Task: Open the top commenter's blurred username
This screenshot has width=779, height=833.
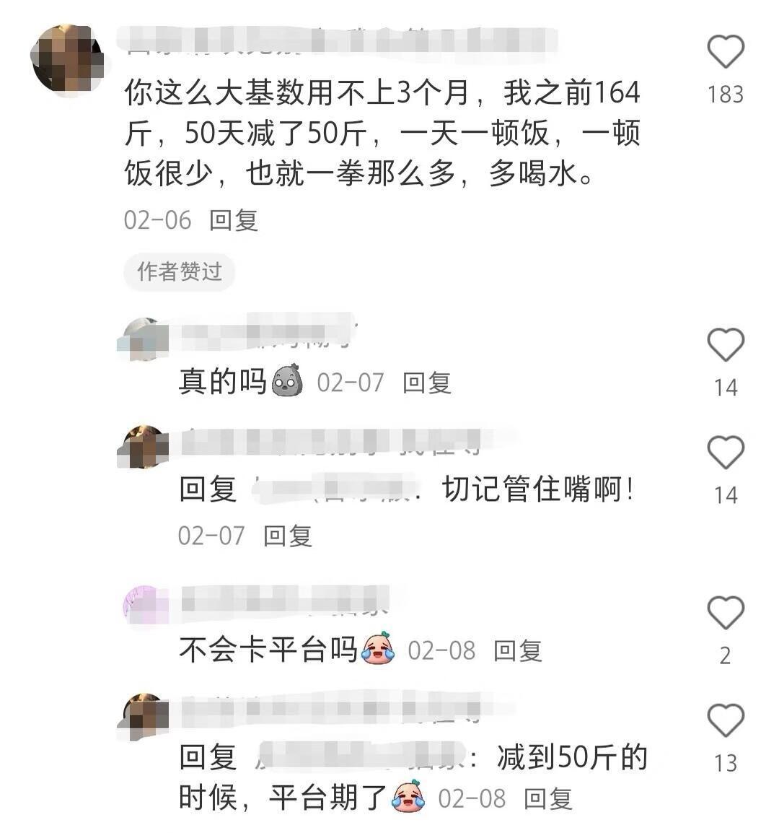Action: pyautogui.click(x=337, y=40)
